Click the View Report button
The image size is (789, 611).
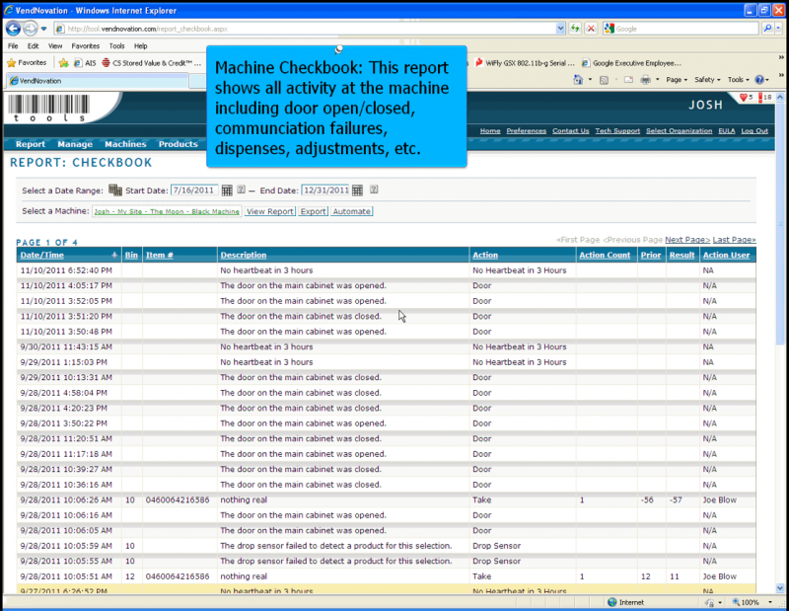[270, 211]
